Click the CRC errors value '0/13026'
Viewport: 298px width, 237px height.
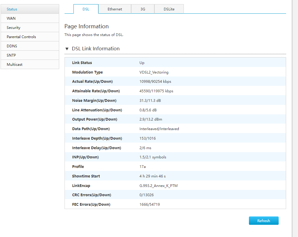[147, 195]
